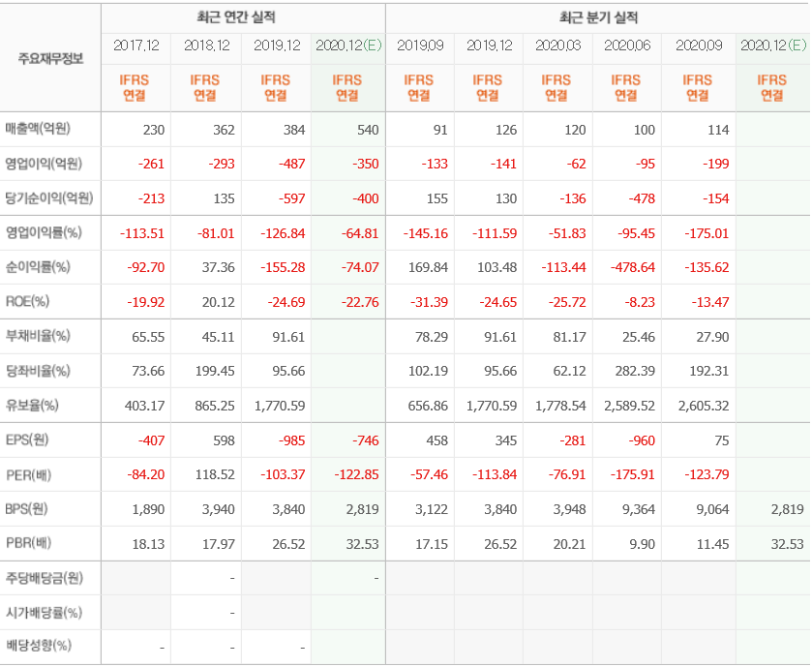
Task: Click ROE value -8.23
Action: pyautogui.click(x=640, y=302)
